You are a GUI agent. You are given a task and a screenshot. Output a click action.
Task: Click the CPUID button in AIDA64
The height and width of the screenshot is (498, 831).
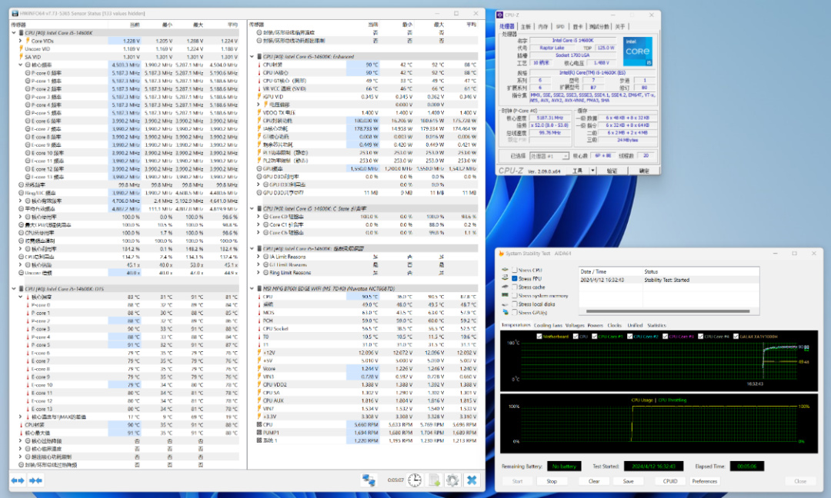[x=670, y=481]
